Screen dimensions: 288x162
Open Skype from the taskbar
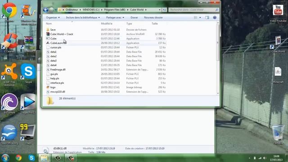[x=31, y=158]
